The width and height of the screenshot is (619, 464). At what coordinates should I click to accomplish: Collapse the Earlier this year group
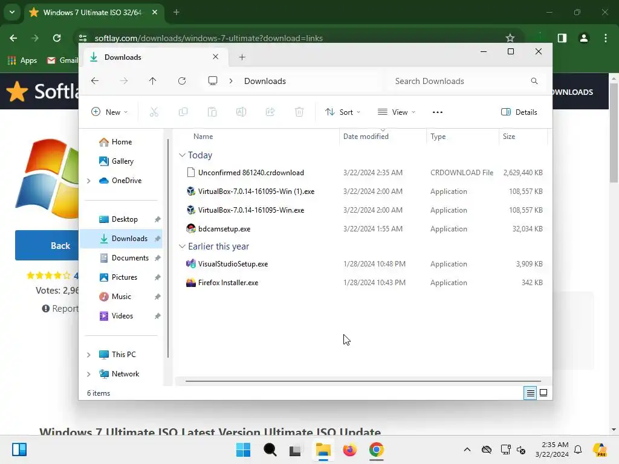tap(182, 246)
